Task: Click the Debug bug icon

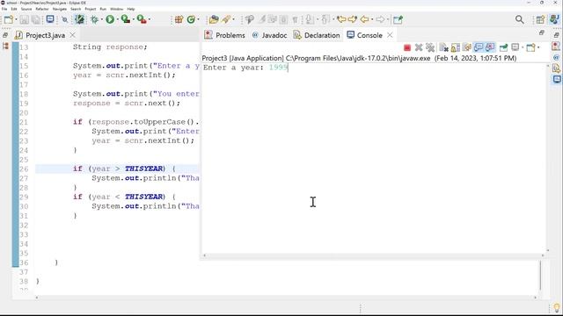Action: [x=94, y=19]
